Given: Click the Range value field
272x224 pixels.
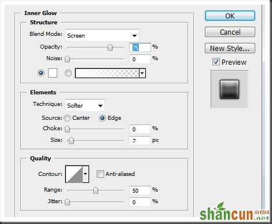Looking at the screenshot, I should (140, 190).
